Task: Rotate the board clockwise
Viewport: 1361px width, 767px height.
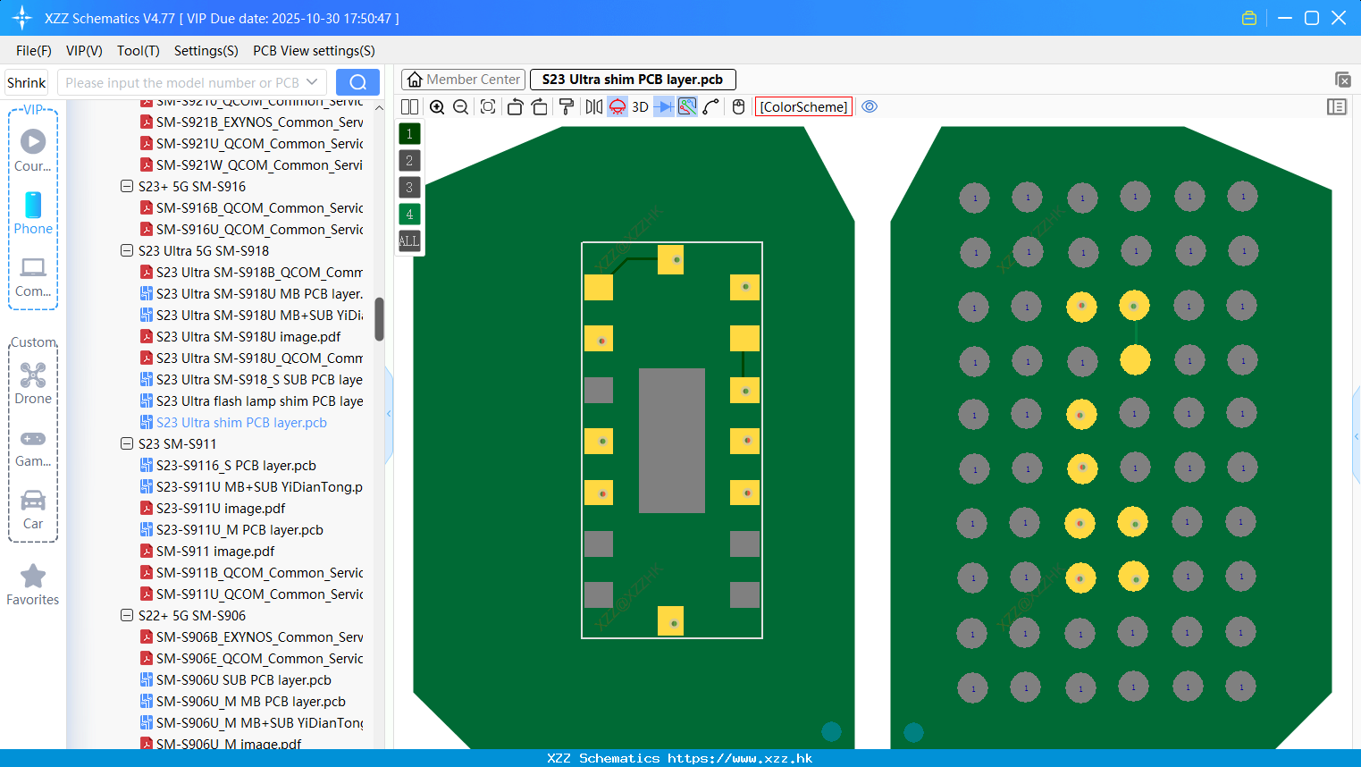Action: 539,107
